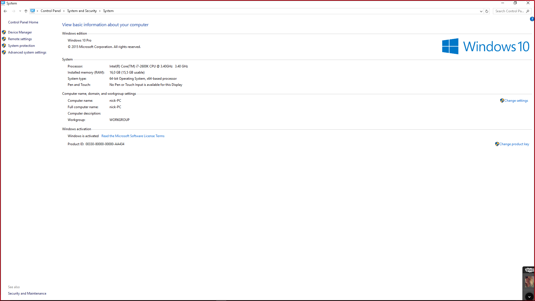
Task: Click the up directory arrow
Action: tap(26, 11)
